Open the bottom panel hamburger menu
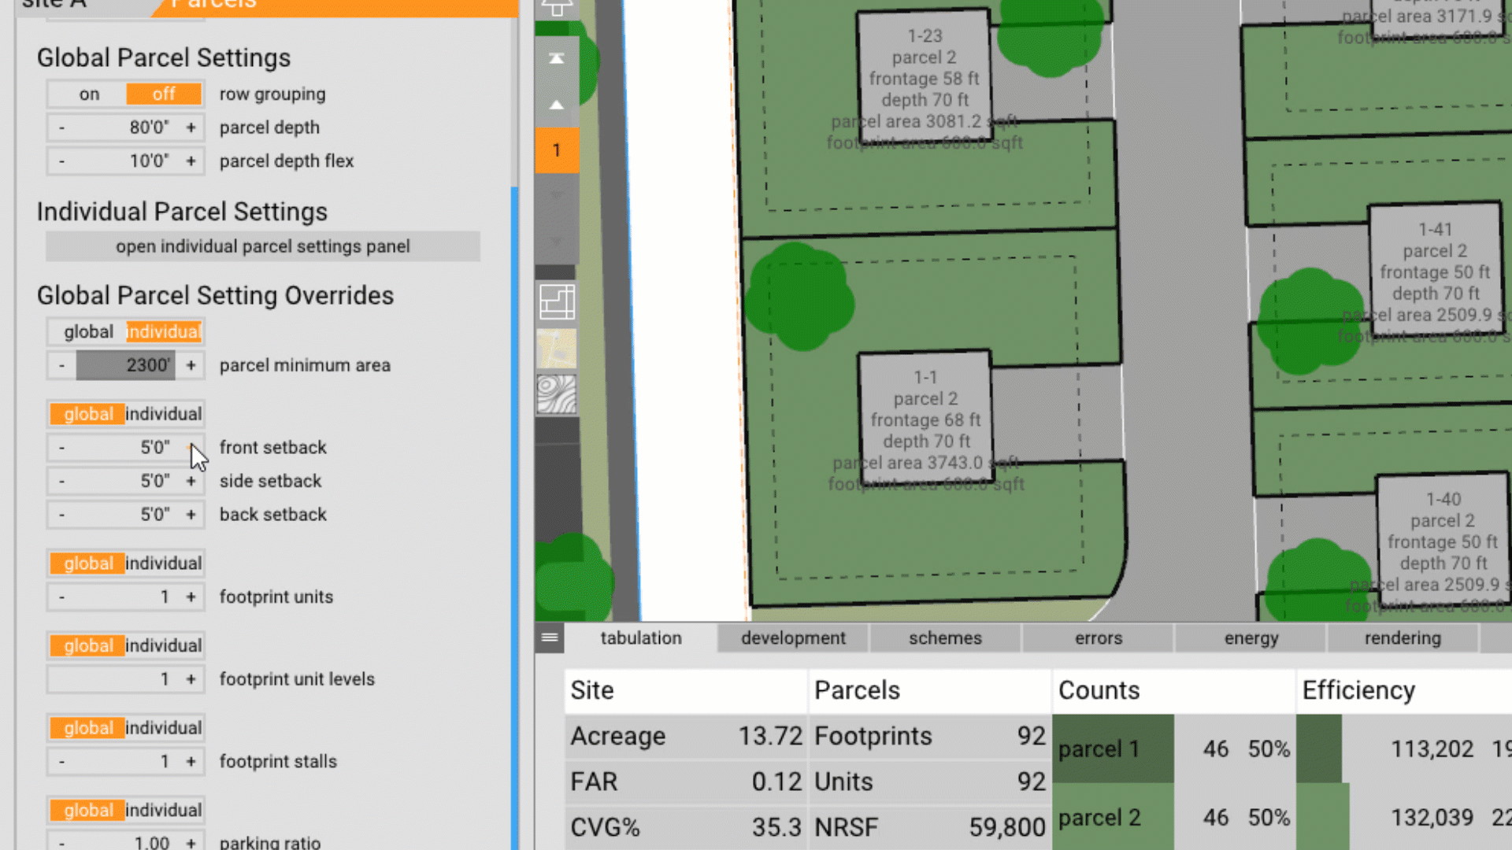 click(550, 637)
